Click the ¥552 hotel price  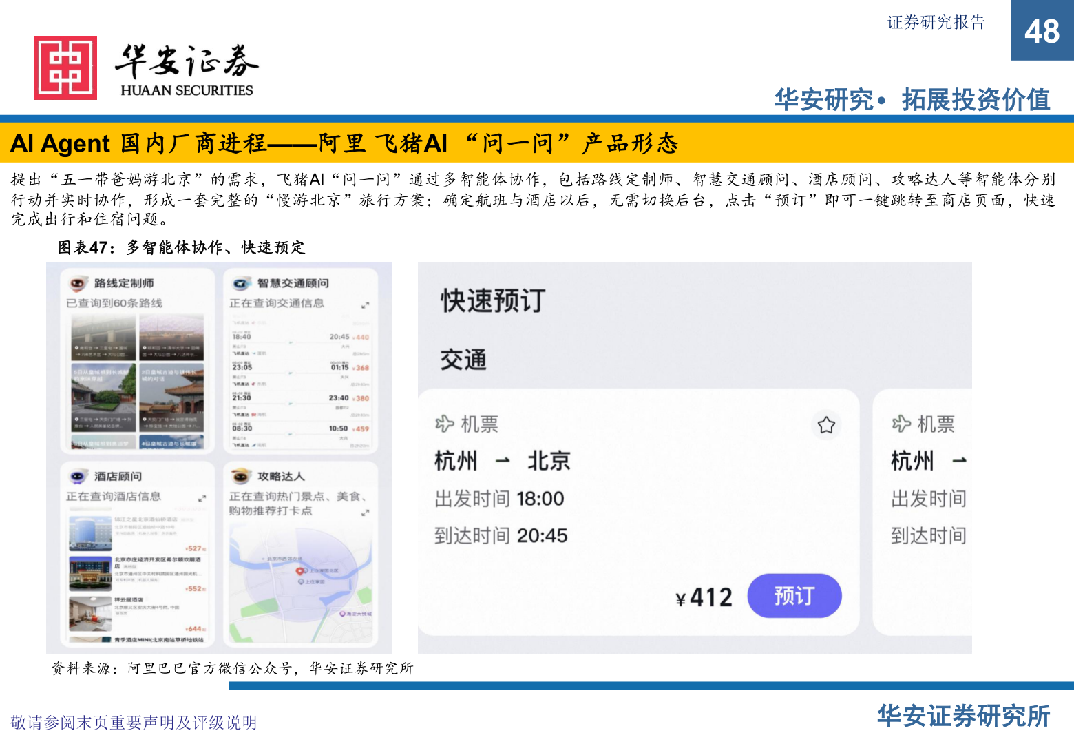tap(196, 589)
